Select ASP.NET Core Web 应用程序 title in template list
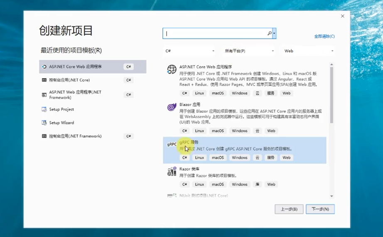383x237 pixels. click(x=206, y=67)
